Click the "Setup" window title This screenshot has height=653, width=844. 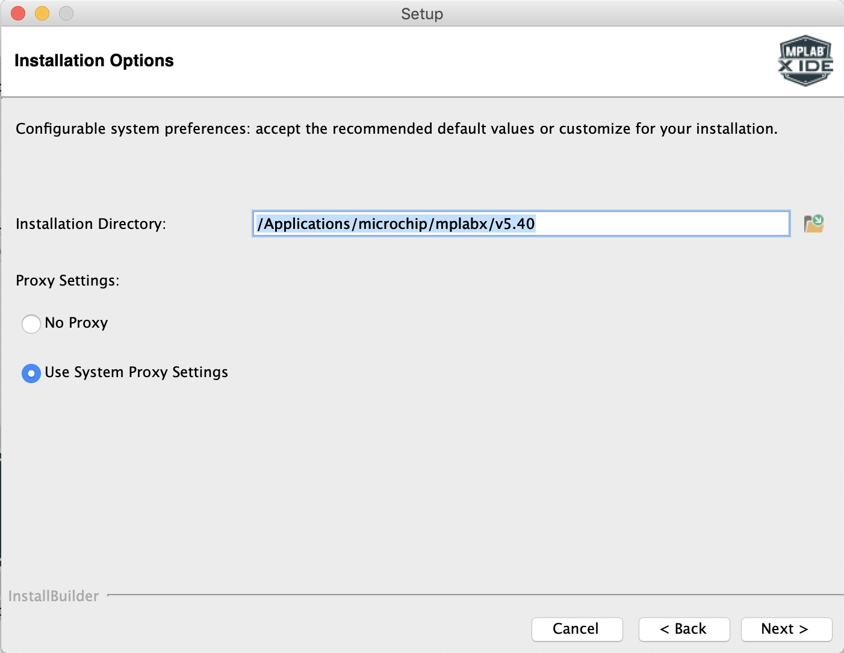(x=422, y=14)
